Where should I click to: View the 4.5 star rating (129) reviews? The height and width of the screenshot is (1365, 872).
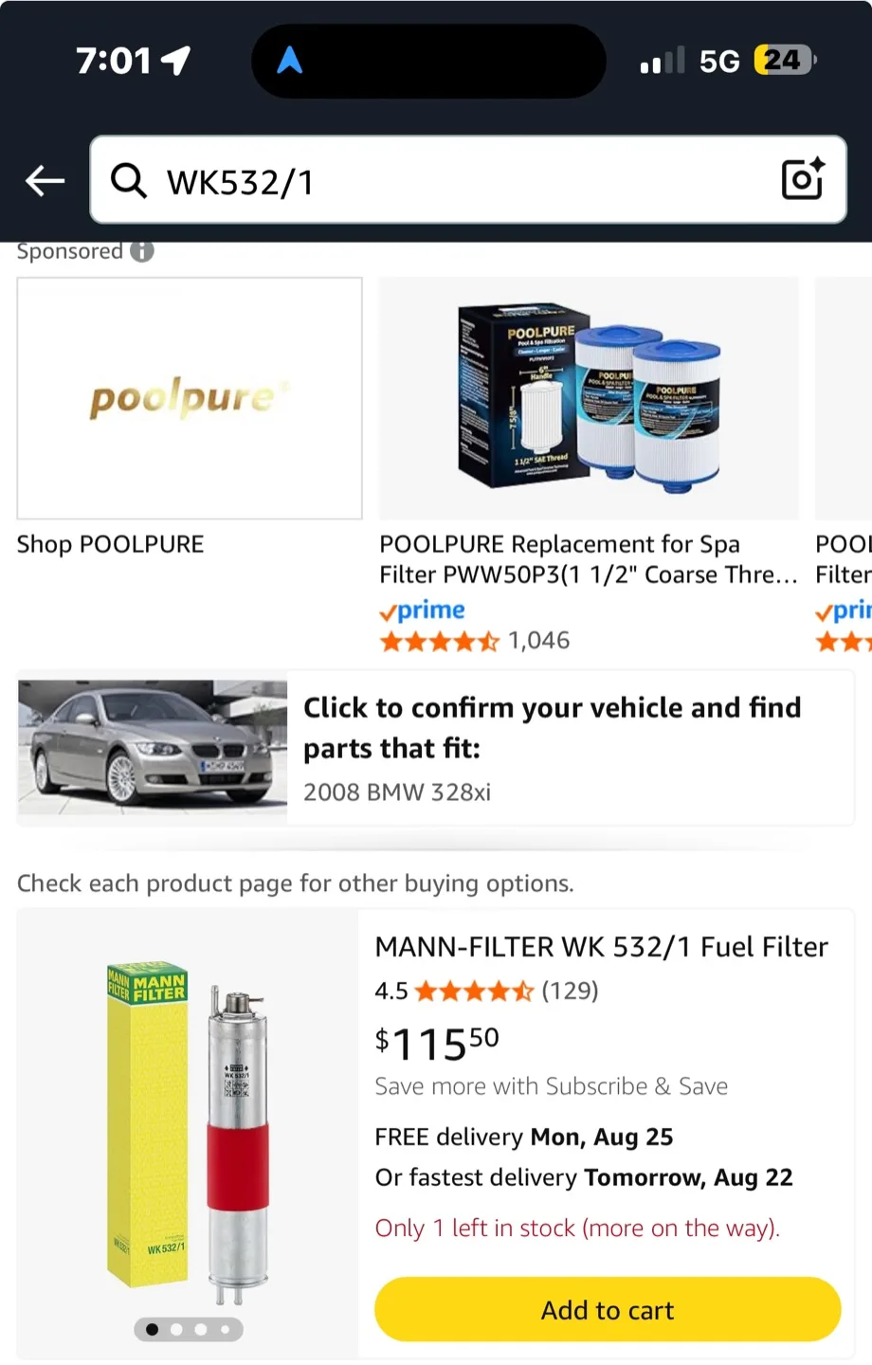(x=486, y=992)
